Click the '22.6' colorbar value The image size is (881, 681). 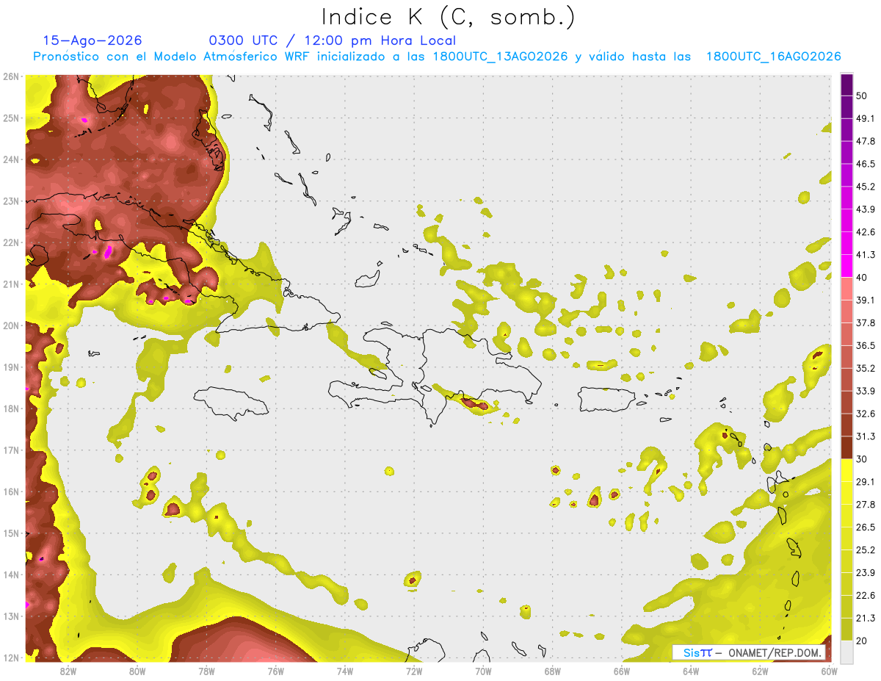coord(866,595)
